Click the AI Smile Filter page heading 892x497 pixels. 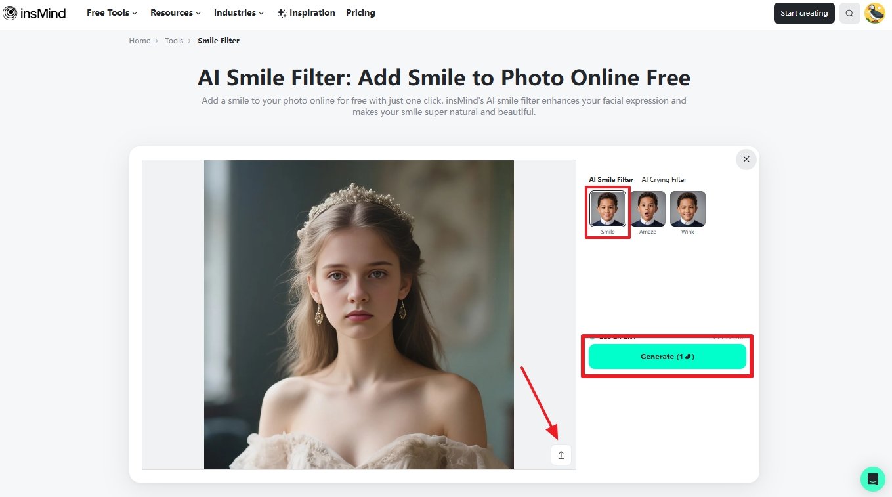[x=444, y=78]
